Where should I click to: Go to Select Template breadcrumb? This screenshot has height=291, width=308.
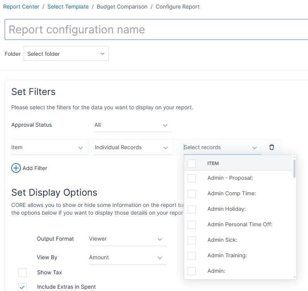pyautogui.click(x=68, y=7)
